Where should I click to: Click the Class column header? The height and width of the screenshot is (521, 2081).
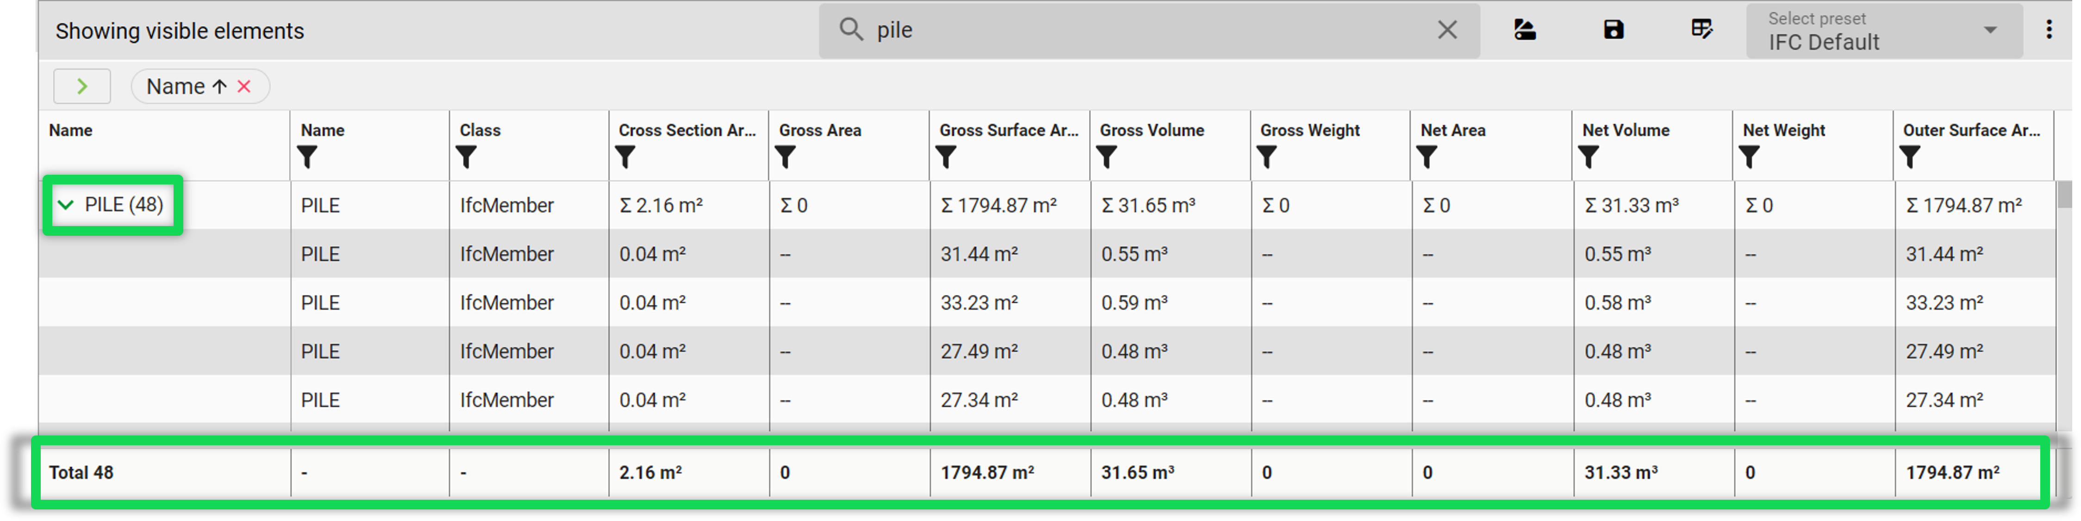pyautogui.click(x=480, y=130)
